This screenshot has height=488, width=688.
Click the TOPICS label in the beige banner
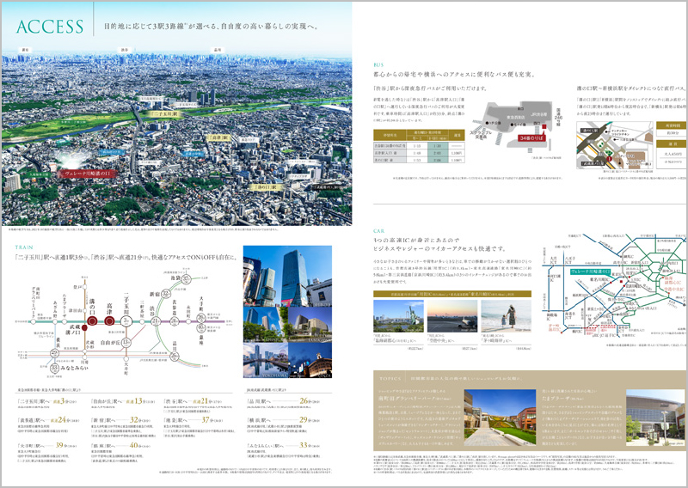390,378
